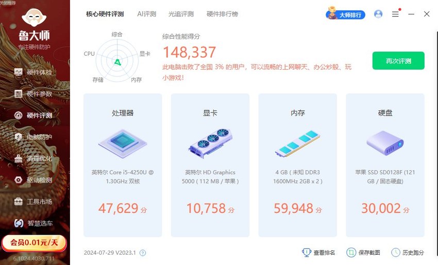Click the 硬盘 card title
Screen dimensions: 438x265
(385, 113)
